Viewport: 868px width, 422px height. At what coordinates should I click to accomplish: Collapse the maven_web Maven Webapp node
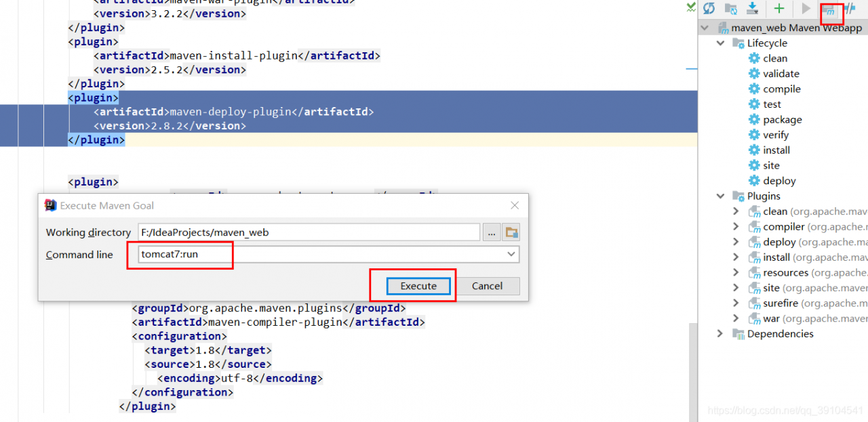(705, 28)
